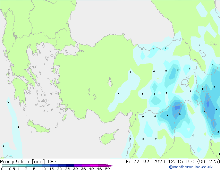220x170 pixels.
Task: Click the '20' legend scale label
Action: (x=59, y=169)
